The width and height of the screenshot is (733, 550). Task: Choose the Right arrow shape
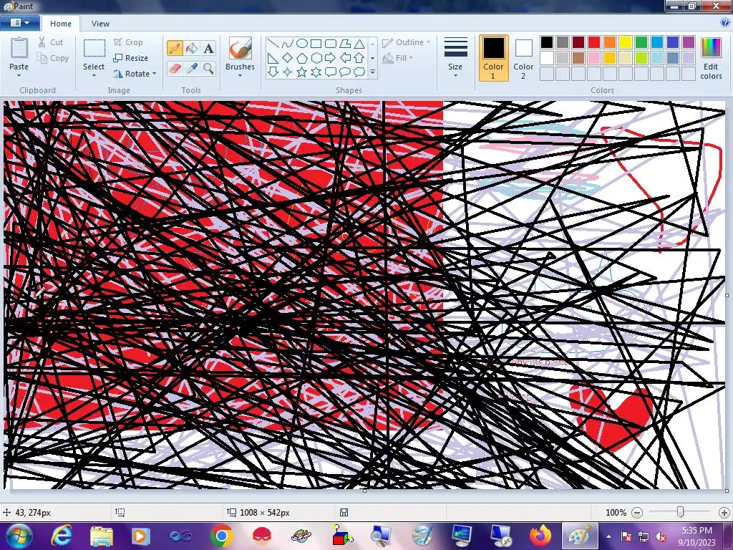tap(331, 58)
